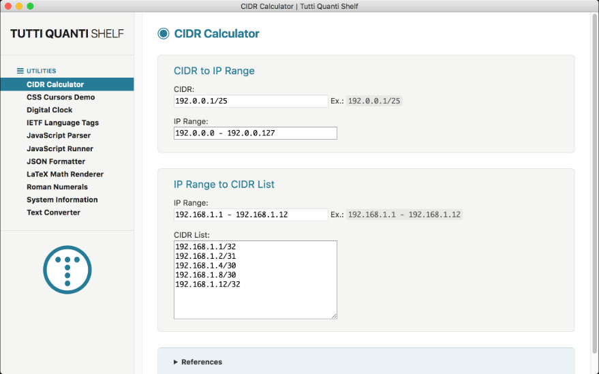The height and width of the screenshot is (374, 599).
Task: Click the 192.168.1.2/31 line in CIDR list
Action: [206, 256]
